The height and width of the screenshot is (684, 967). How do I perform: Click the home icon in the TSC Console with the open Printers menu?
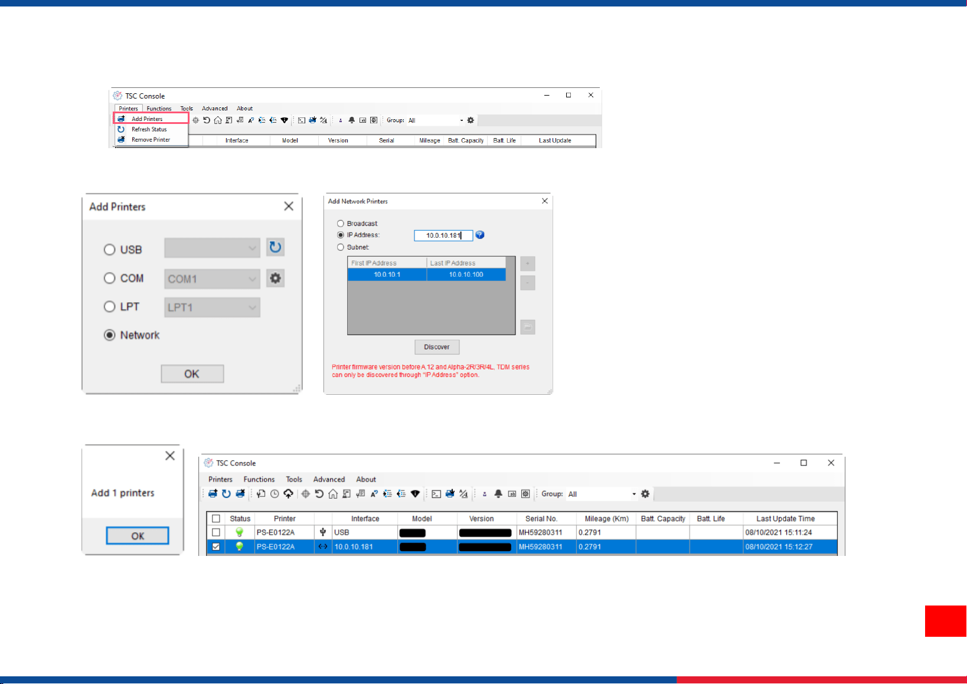pos(218,120)
